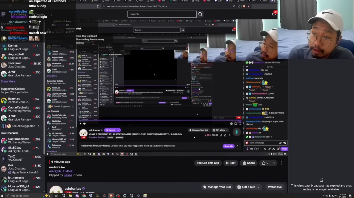The width and height of the screenshot is (354, 198).
Task: Open the Arknights: Endfield link under ake bots live
Action: [61, 171]
